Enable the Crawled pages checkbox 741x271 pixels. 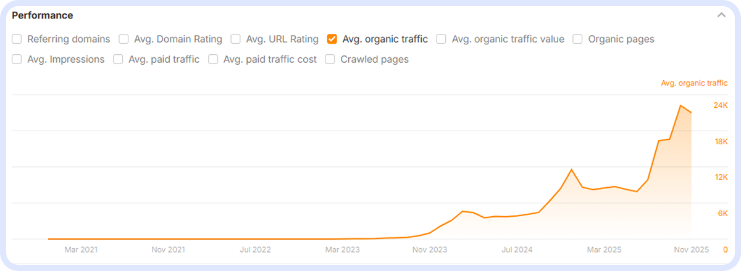(x=330, y=60)
